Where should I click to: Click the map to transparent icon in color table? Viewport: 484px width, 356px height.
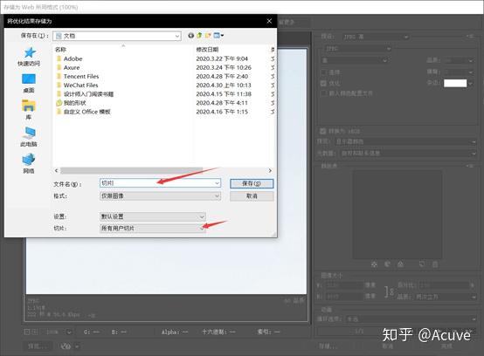point(374,264)
